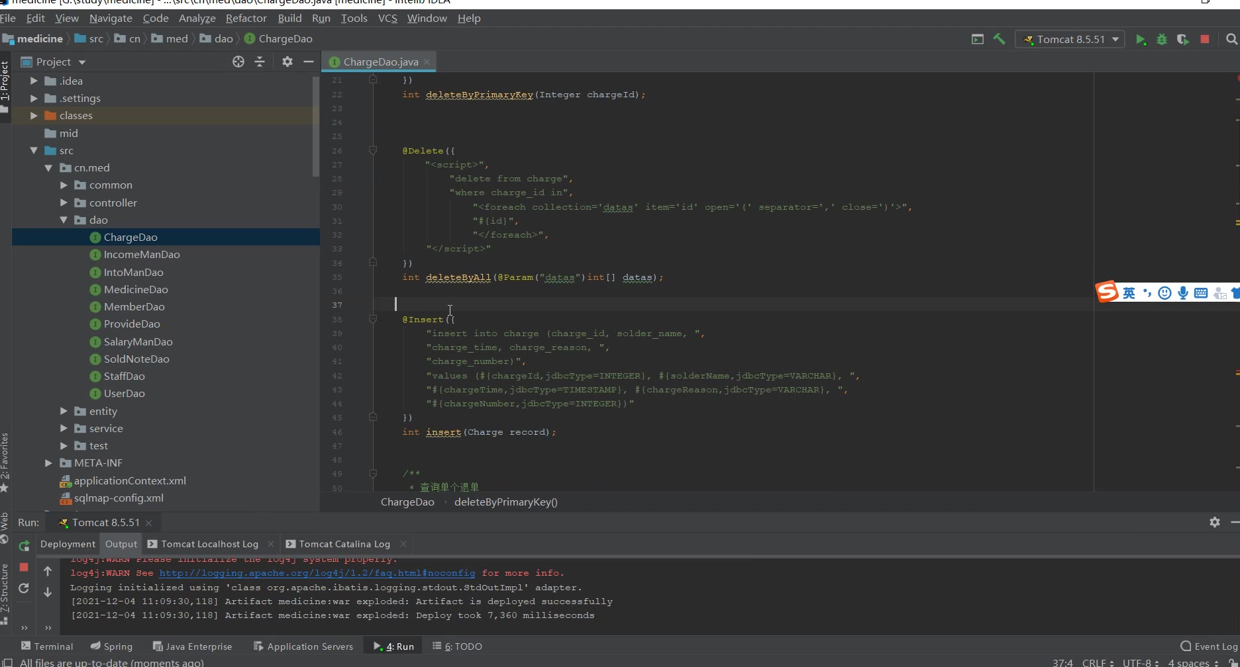The height and width of the screenshot is (667, 1240).
Task: Open the log4j FAQ hyperlink
Action: coord(317,573)
